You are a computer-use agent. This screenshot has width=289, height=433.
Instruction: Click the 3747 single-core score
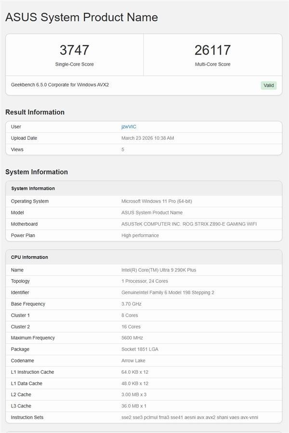point(74,50)
